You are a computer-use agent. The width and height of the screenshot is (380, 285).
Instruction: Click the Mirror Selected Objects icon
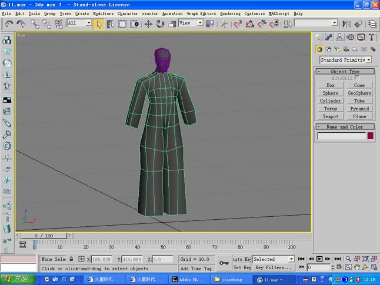pyautogui.click(x=346, y=24)
